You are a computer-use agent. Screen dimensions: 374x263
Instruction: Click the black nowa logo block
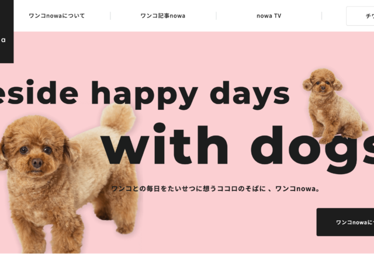pos(6,32)
